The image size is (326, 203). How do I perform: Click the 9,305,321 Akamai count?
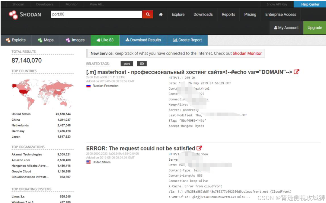pos(64,154)
